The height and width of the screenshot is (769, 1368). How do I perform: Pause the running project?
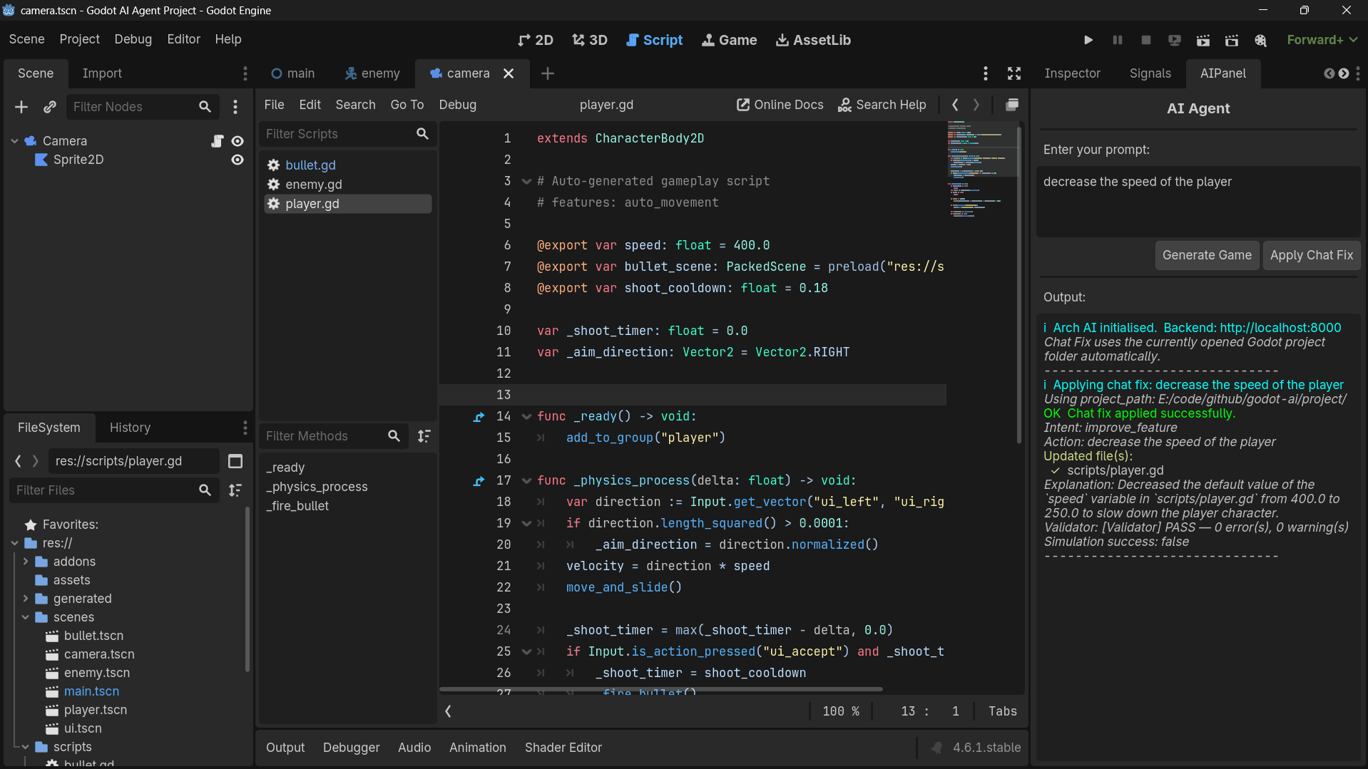[x=1118, y=40]
